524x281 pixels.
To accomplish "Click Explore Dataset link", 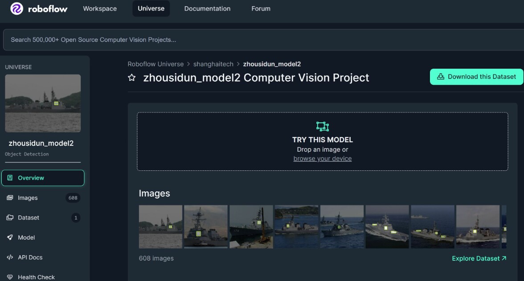I will (479, 258).
